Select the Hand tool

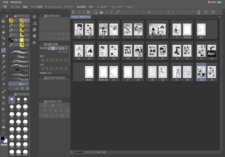tap(3, 32)
